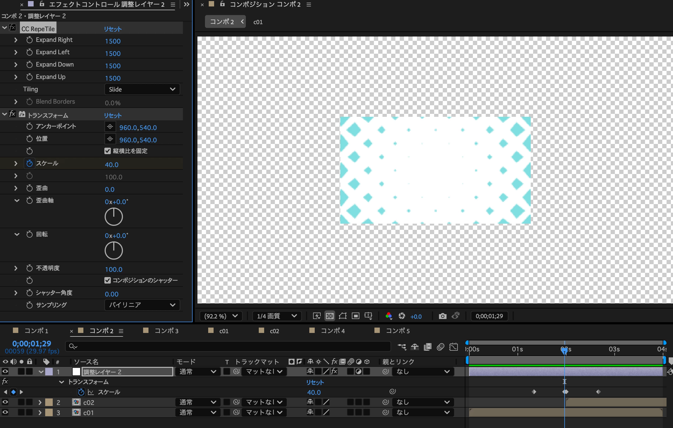Uncheck the 縦横比を固定 checkbox

point(107,151)
